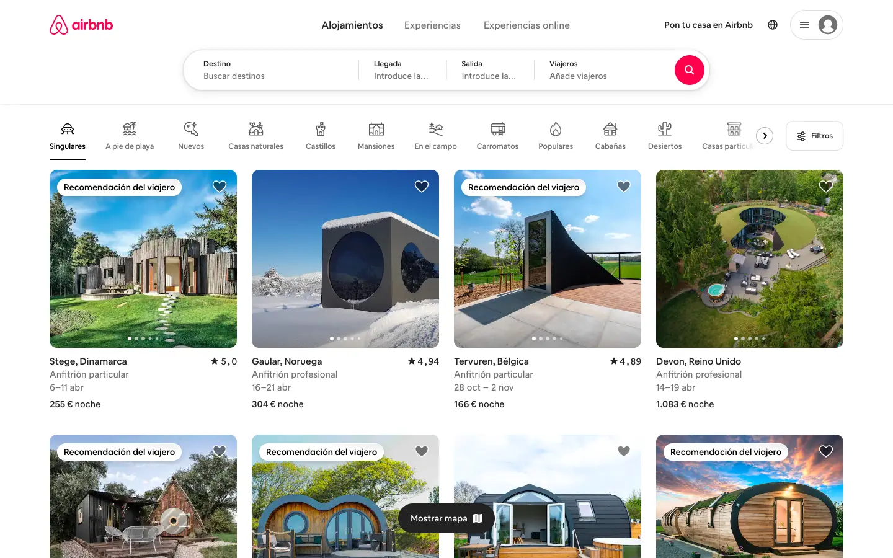Click the Tervuren, Bélgica title
This screenshot has height=558, width=893.
click(x=491, y=361)
